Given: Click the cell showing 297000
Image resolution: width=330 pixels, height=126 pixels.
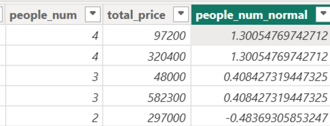Looking at the screenshot, I should tap(167, 118).
